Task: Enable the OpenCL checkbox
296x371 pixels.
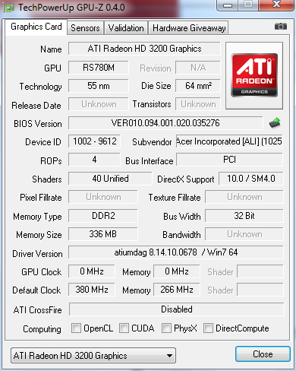Action: click(76, 328)
